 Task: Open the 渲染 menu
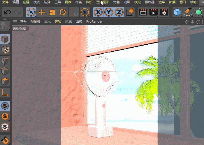162,2
